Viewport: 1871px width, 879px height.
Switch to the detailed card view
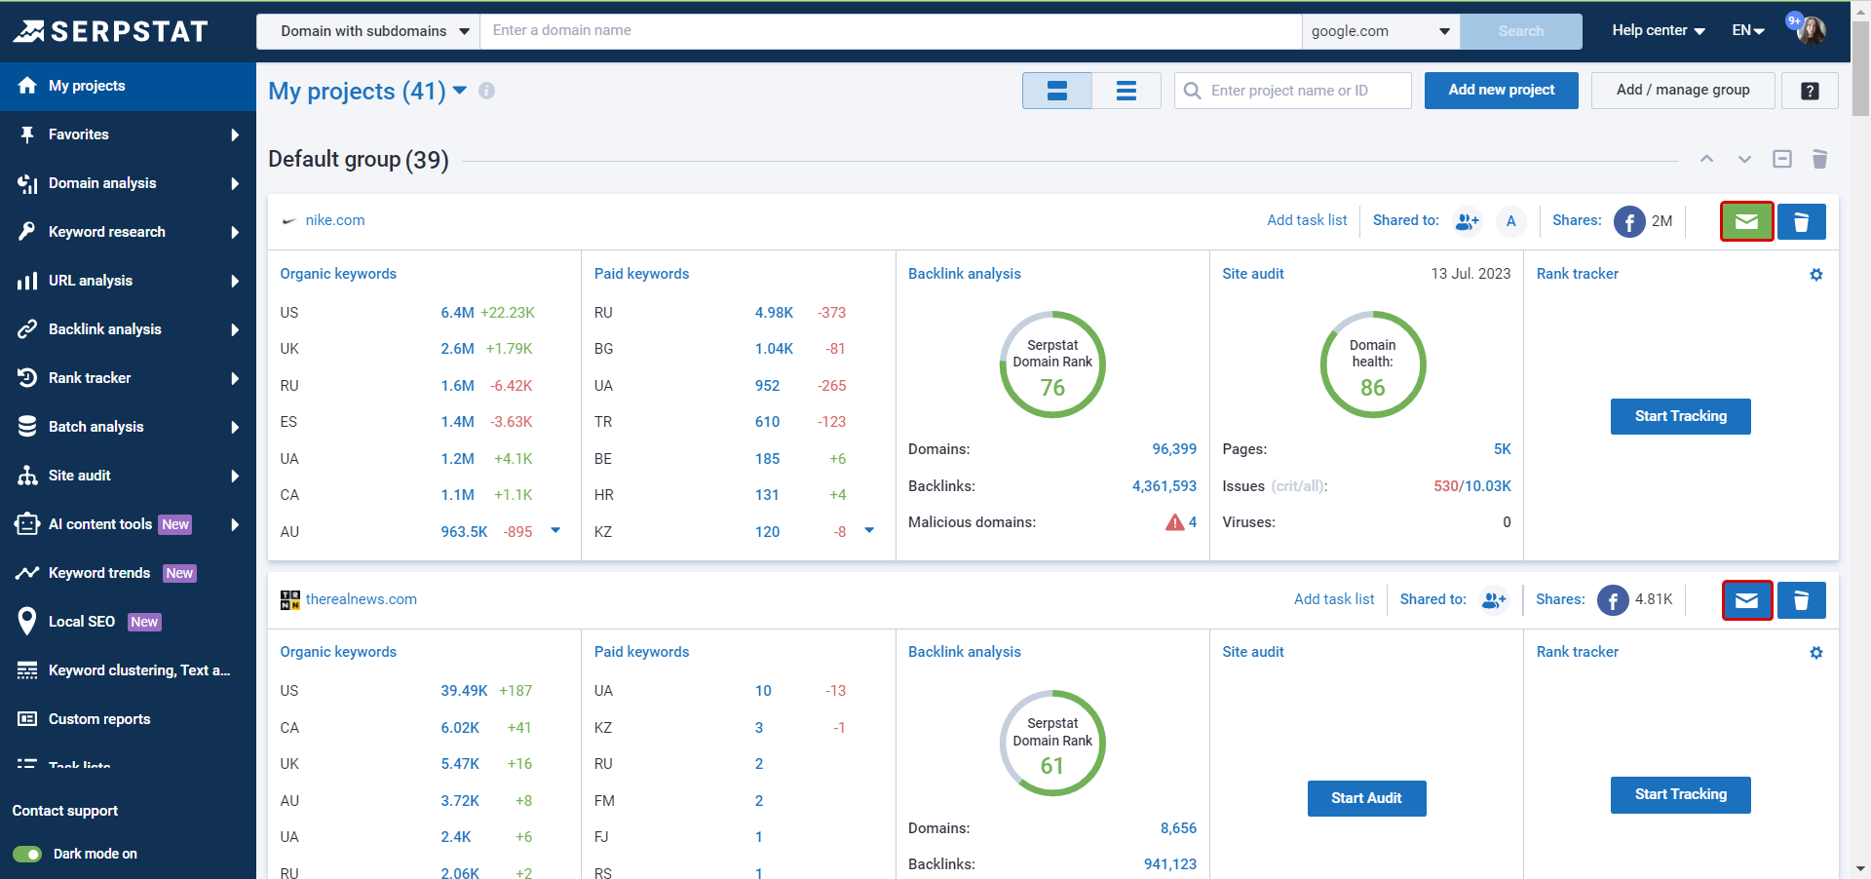point(1057,91)
